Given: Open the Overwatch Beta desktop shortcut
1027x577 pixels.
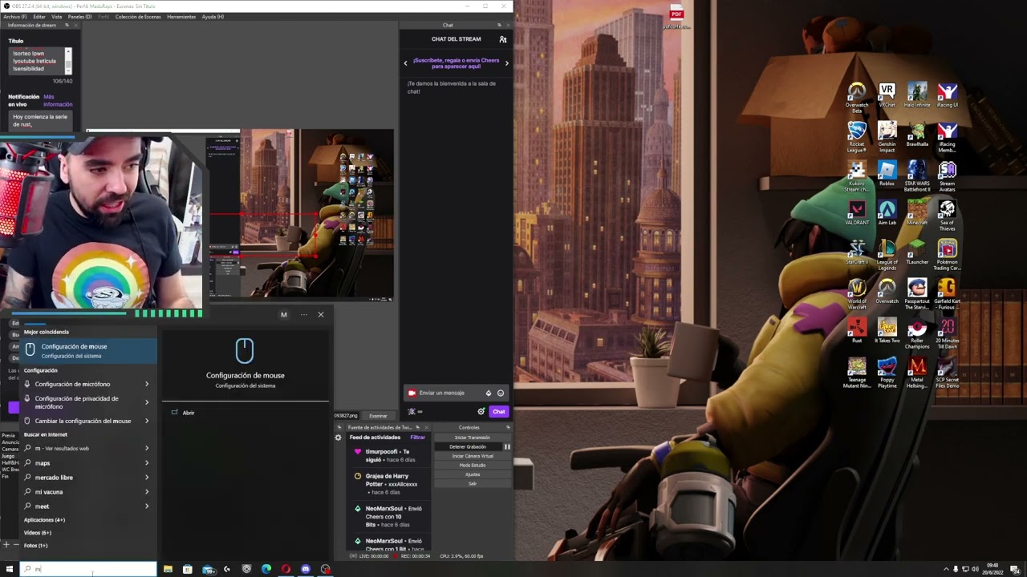Looking at the screenshot, I should tap(857, 97).
